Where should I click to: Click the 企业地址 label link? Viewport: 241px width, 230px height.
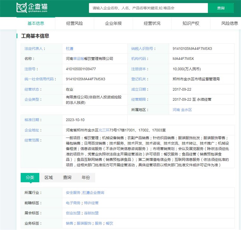pyautogui.click(x=32, y=130)
